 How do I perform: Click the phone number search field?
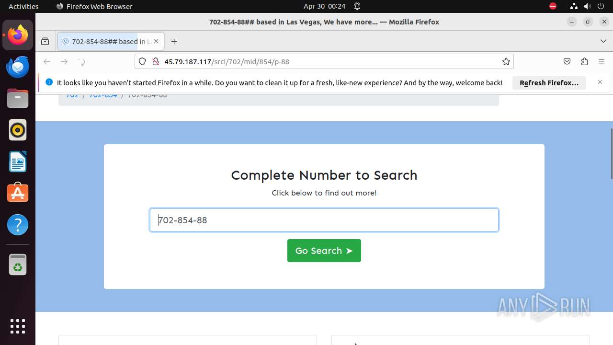point(324,220)
